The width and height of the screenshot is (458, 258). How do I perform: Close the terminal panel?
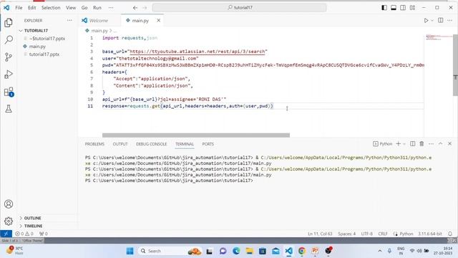[x=450, y=143]
